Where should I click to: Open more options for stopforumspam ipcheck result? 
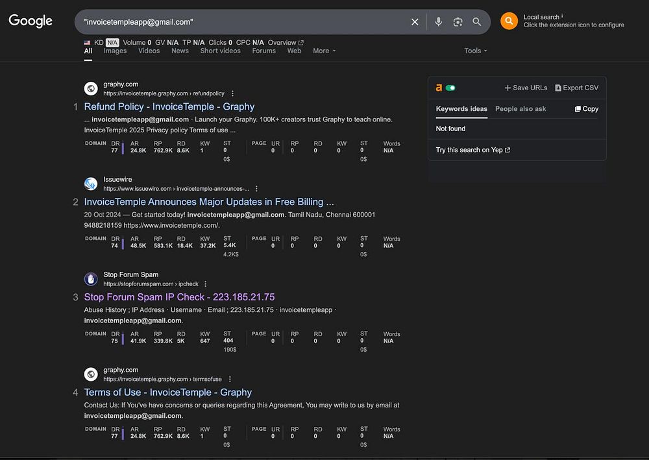tap(206, 284)
